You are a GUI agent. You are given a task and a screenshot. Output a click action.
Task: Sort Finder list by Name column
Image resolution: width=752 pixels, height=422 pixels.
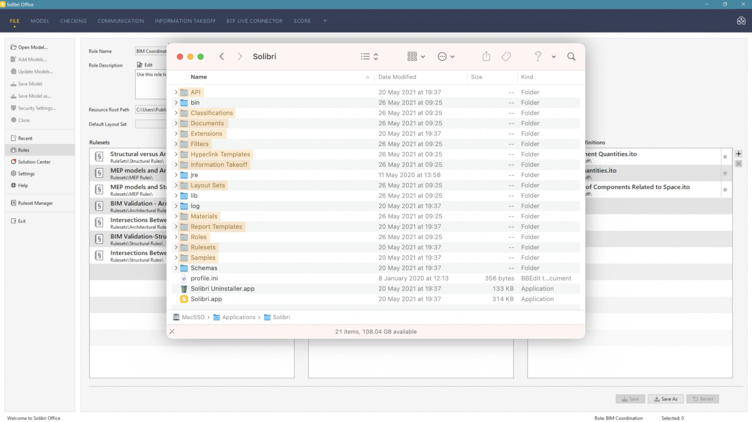pyautogui.click(x=198, y=77)
